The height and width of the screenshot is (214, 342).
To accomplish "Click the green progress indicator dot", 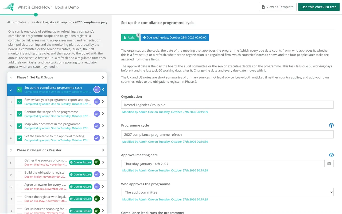I will (36, 15).
